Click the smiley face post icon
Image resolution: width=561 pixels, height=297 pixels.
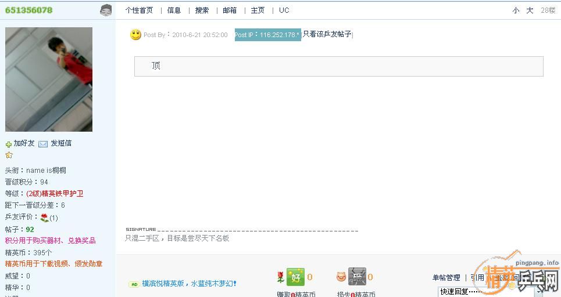[135, 35]
